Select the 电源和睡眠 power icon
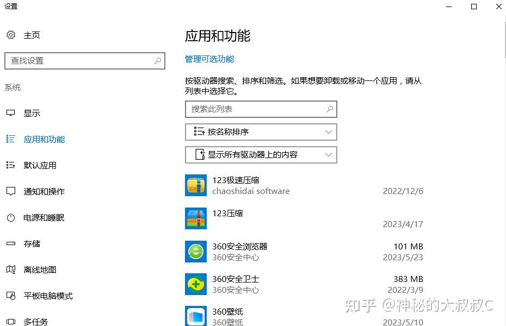Image resolution: width=506 pixels, height=326 pixels. [x=11, y=217]
